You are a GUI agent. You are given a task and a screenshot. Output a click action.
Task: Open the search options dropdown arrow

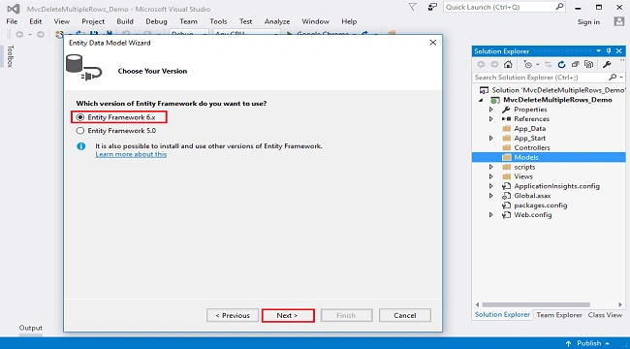click(x=621, y=78)
